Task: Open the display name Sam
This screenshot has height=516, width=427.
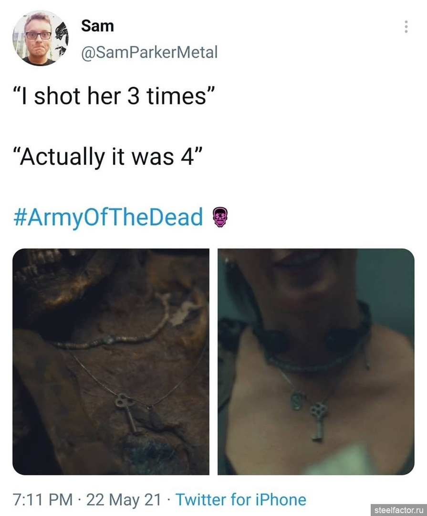Action: pyautogui.click(x=97, y=26)
